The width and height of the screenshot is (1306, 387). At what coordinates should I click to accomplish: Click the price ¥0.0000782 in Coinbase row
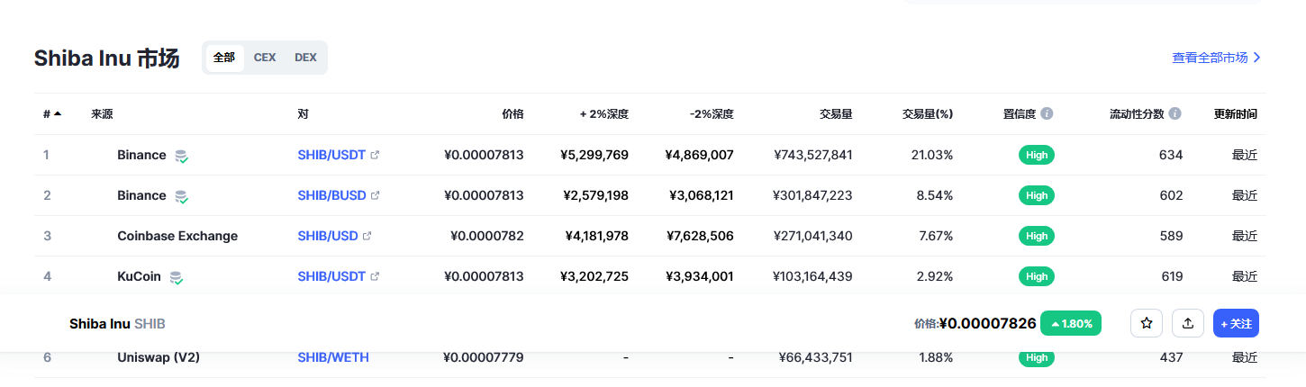click(x=487, y=236)
